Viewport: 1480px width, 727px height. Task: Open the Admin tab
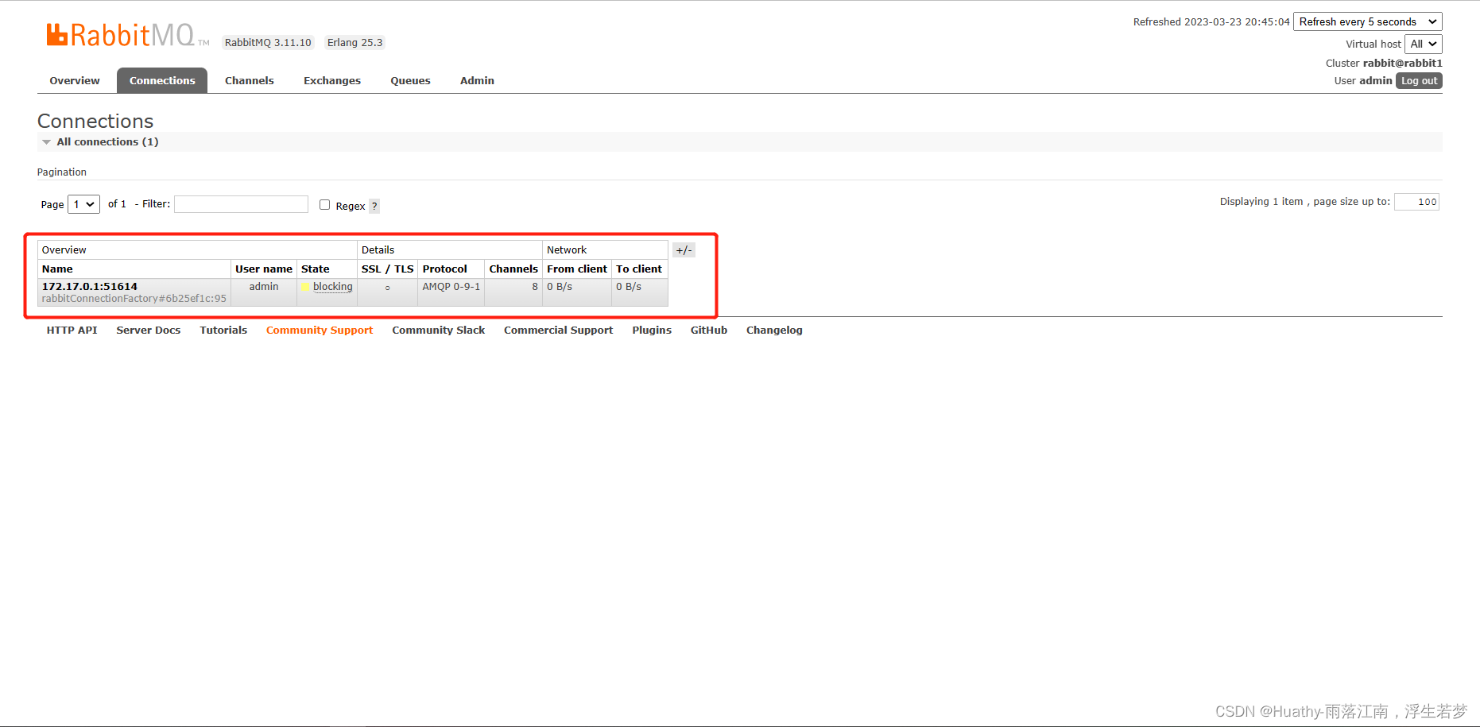[477, 80]
